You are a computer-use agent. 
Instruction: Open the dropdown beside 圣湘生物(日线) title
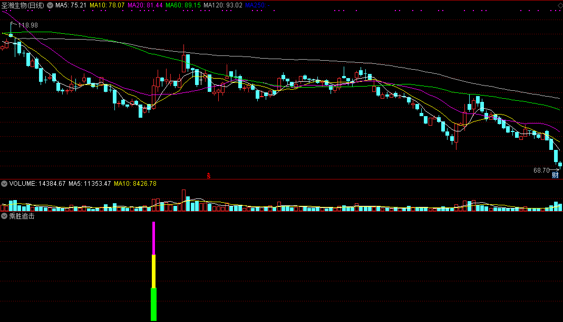(50, 5)
